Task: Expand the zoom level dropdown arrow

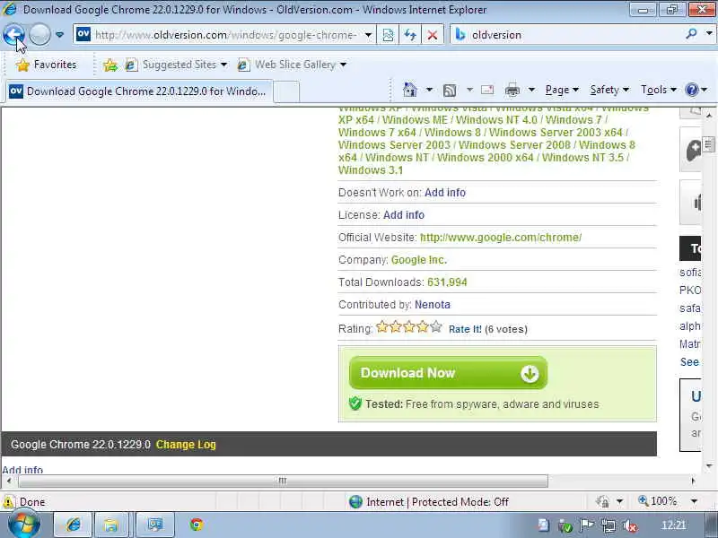Action: [694, 501]
